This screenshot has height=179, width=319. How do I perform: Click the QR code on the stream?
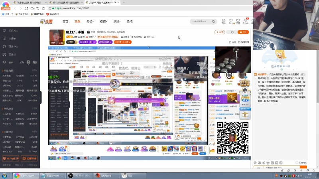click(232, 138)
